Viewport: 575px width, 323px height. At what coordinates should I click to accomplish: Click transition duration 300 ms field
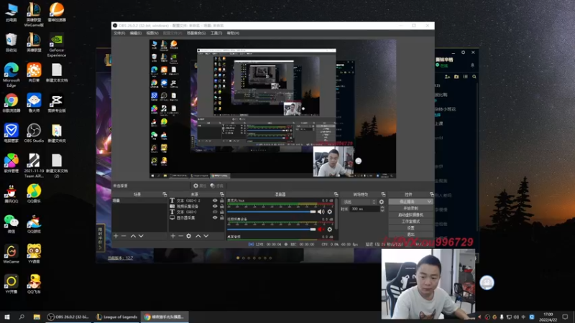[x=364, y=209]
